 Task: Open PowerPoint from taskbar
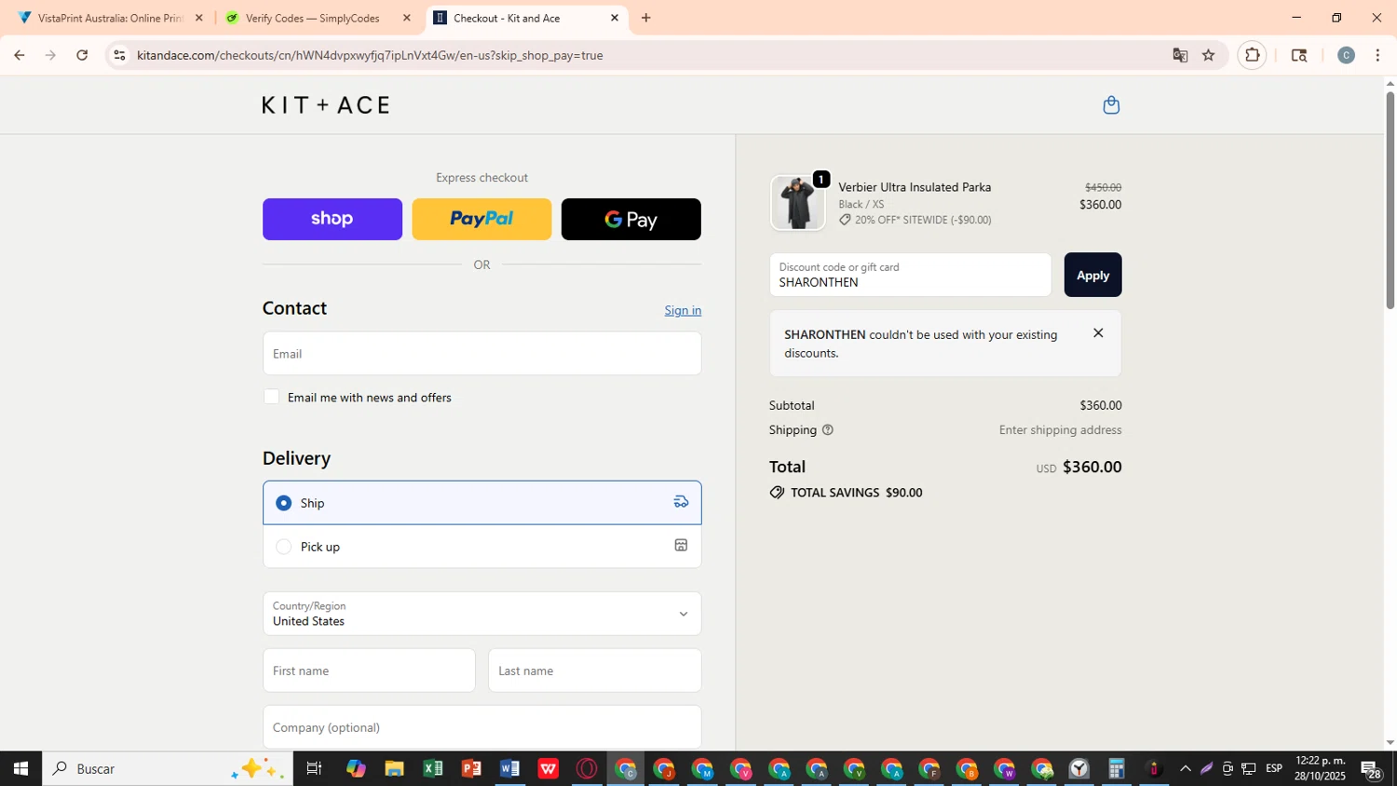click(x=471, y=768)
